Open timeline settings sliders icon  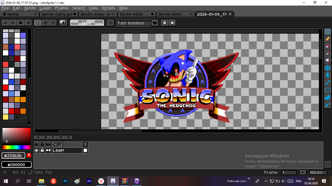54,144
